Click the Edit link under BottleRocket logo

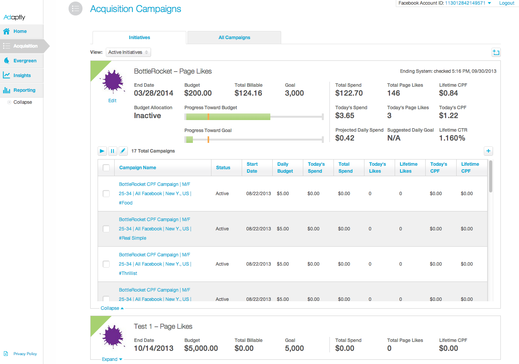click(112, 101)
